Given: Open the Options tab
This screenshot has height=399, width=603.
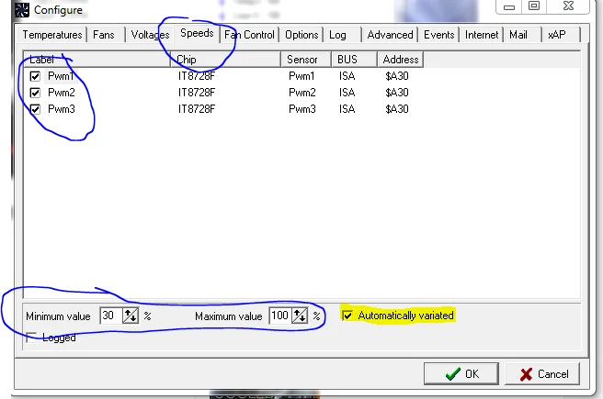Looking at the screenshot, I should coord(301,35).
